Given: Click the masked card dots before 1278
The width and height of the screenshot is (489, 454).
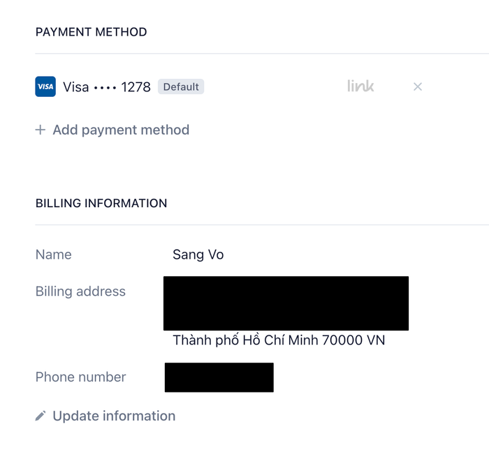Looking at the screenshot, I should pyautogui.click(x=105, y=88).
